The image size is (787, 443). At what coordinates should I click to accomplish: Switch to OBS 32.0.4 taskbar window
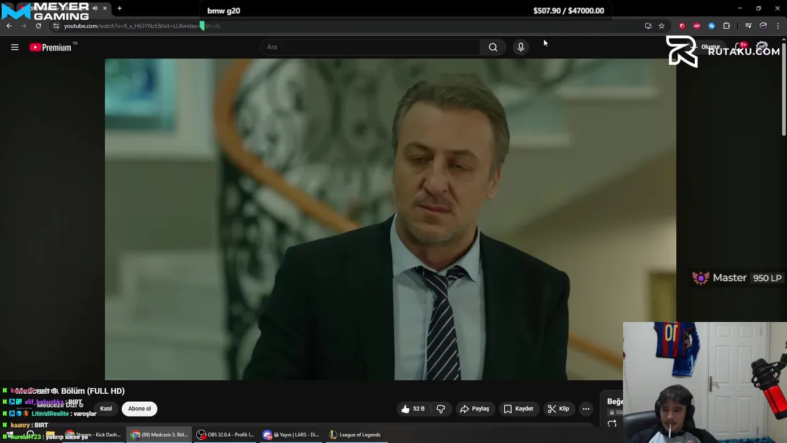(x=225, y=435)
